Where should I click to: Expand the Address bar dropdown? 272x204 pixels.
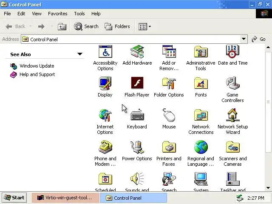(x=244, y=39)
